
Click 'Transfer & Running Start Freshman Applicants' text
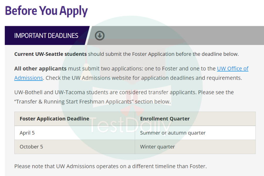pyautogui.click(x=74, y=102)
